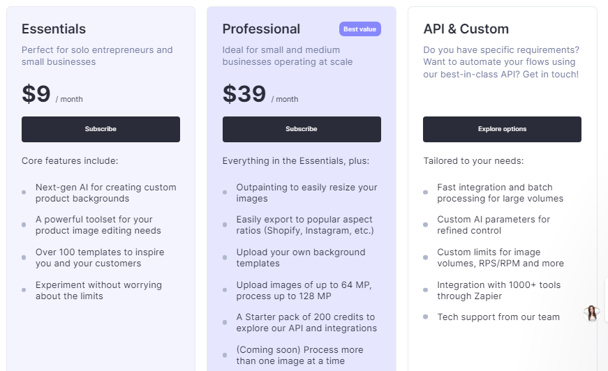The image size is (608, 371).
Task: Click the Professional plan Subscribe button
Action: click(302, 129)
